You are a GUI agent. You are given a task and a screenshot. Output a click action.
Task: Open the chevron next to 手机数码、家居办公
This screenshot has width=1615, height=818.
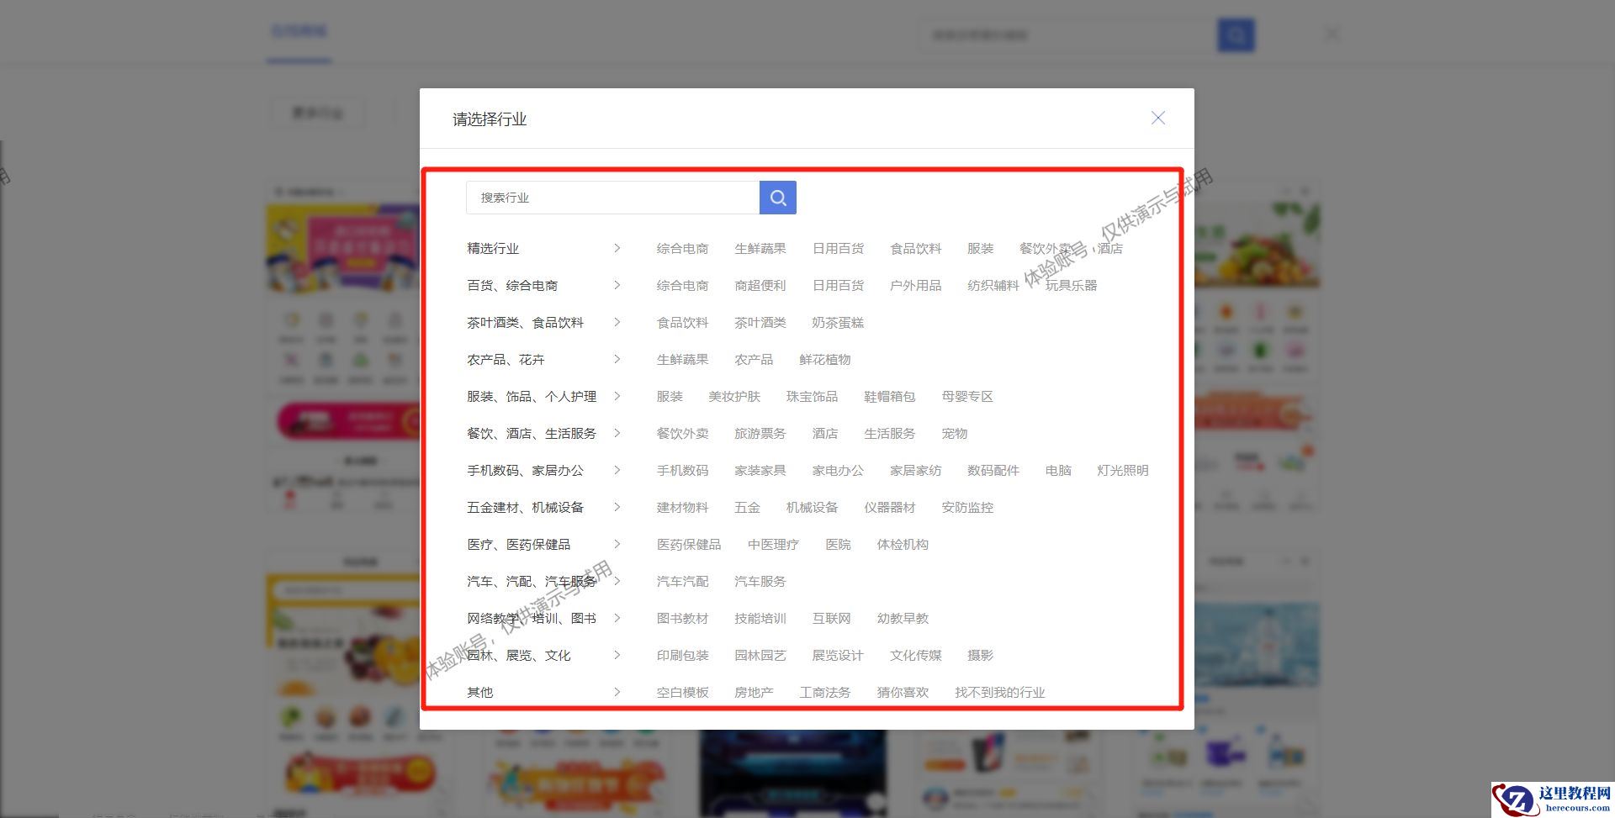pos(617,471)
